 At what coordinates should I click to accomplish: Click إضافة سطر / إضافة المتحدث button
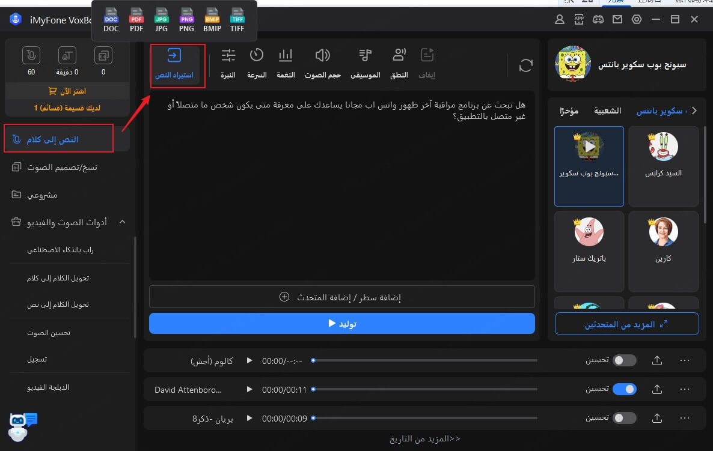pyautogui.click(x=342, y=297)
